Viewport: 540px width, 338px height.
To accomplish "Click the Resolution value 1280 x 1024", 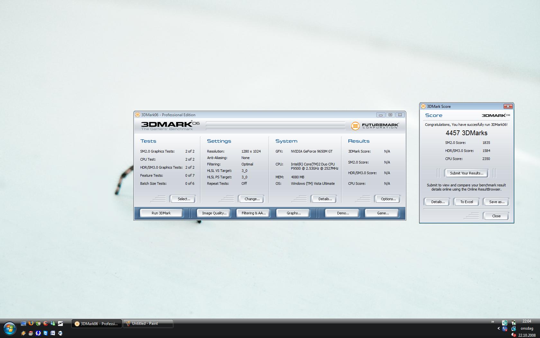I will pyautogui.click(x=251, y=151).
